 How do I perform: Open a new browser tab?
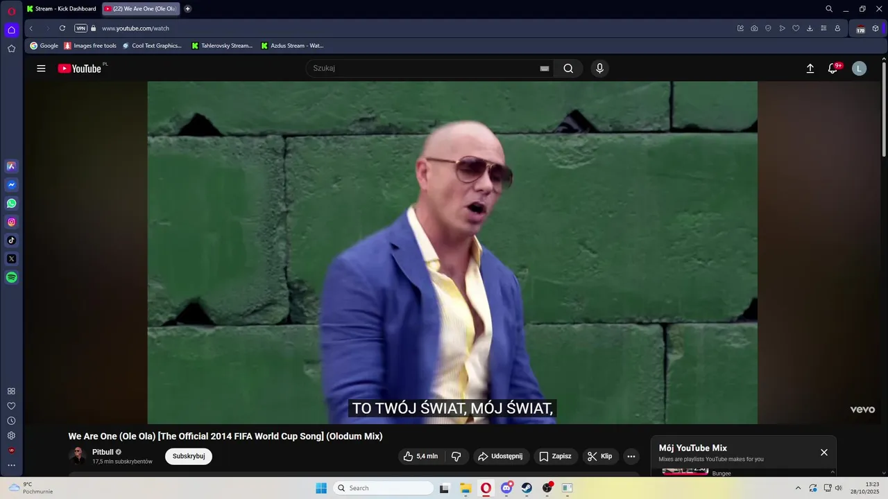tap(188, 9)
